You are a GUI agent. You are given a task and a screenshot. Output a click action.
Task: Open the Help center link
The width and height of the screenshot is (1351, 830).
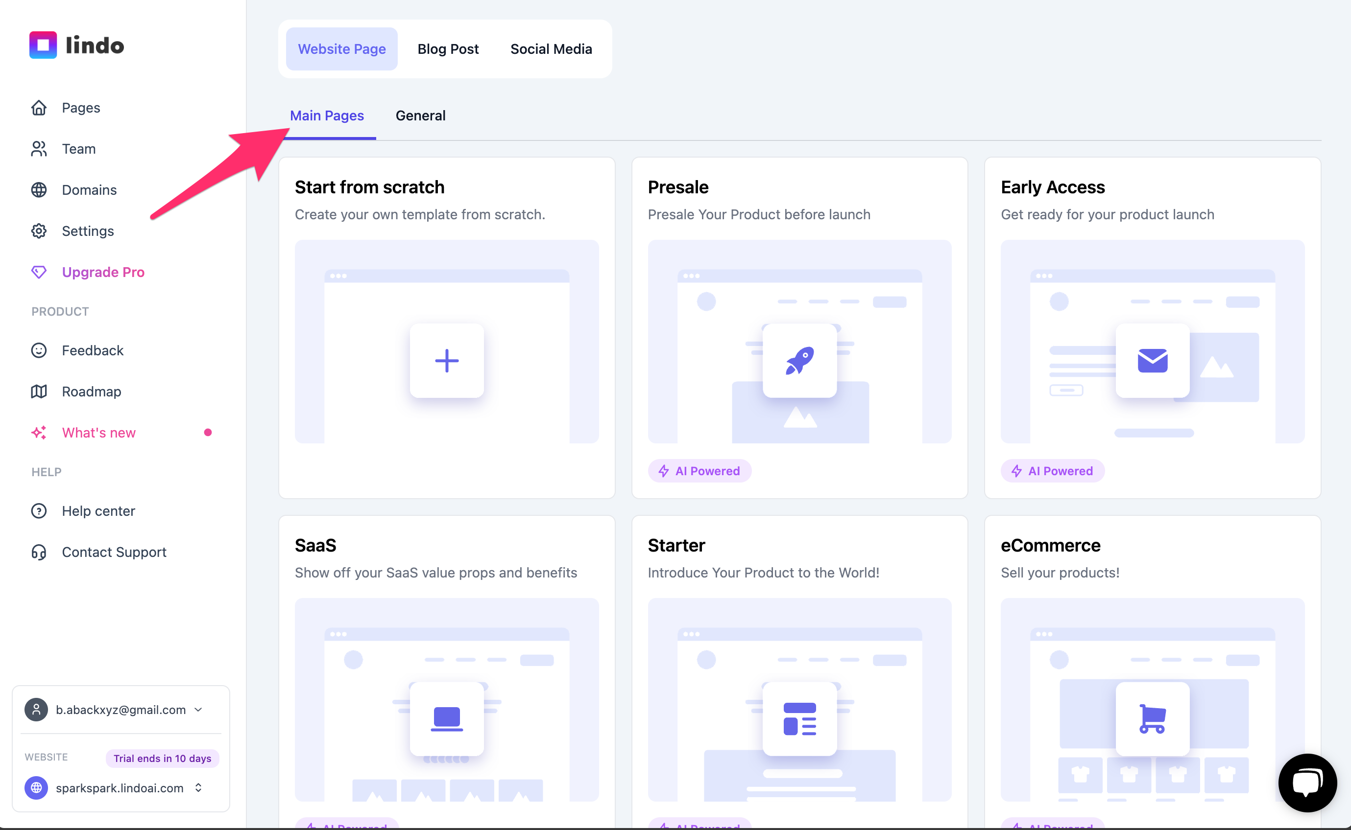98,511
